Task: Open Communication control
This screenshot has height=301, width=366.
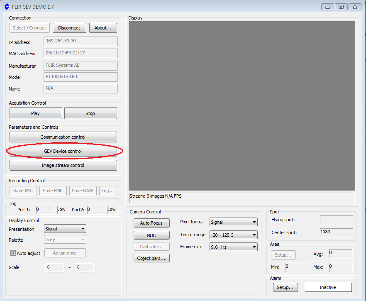Action: click(x=63, y=137)
